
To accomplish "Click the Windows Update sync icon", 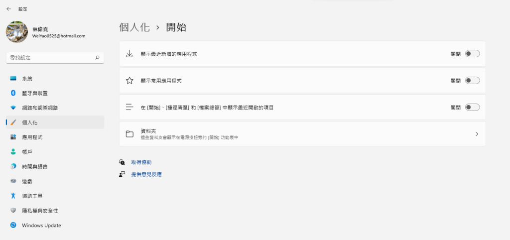I will 13,225.
